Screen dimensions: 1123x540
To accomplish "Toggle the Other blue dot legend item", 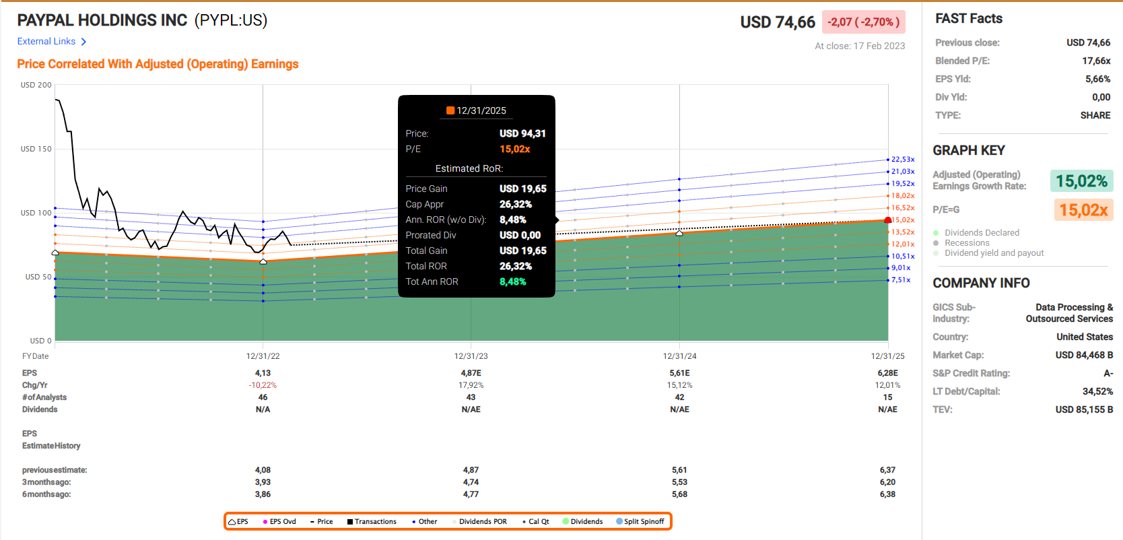I will click(424, 522).
